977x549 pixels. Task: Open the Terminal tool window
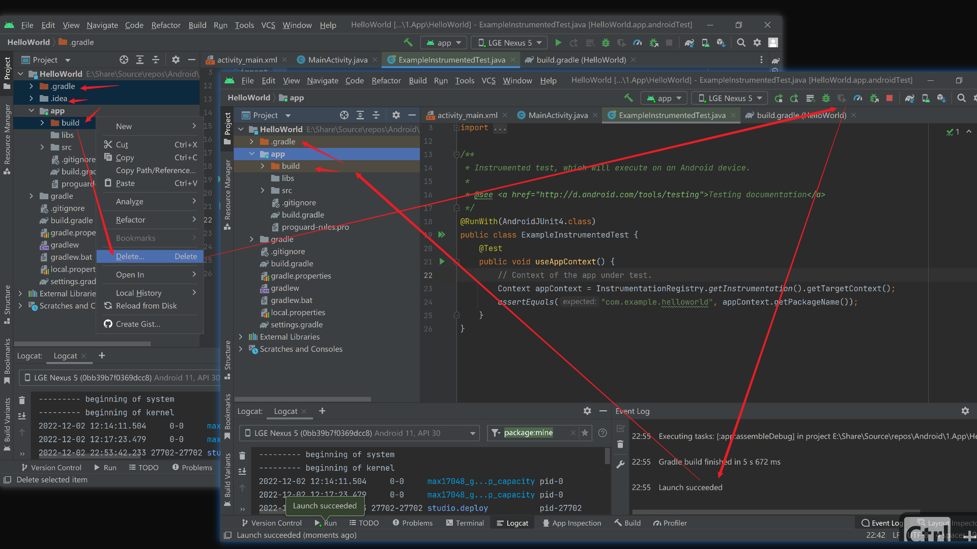click(465, 523)
